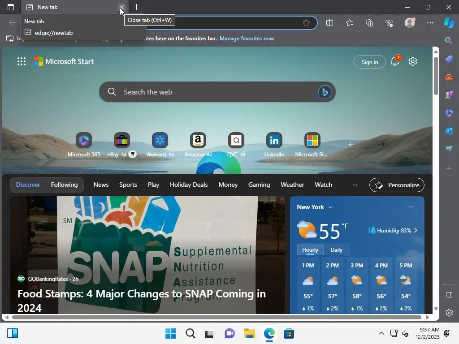Screen dimensions: 459x344
Task: Switch to the Daily forecast tab
Action: [336, 250]
